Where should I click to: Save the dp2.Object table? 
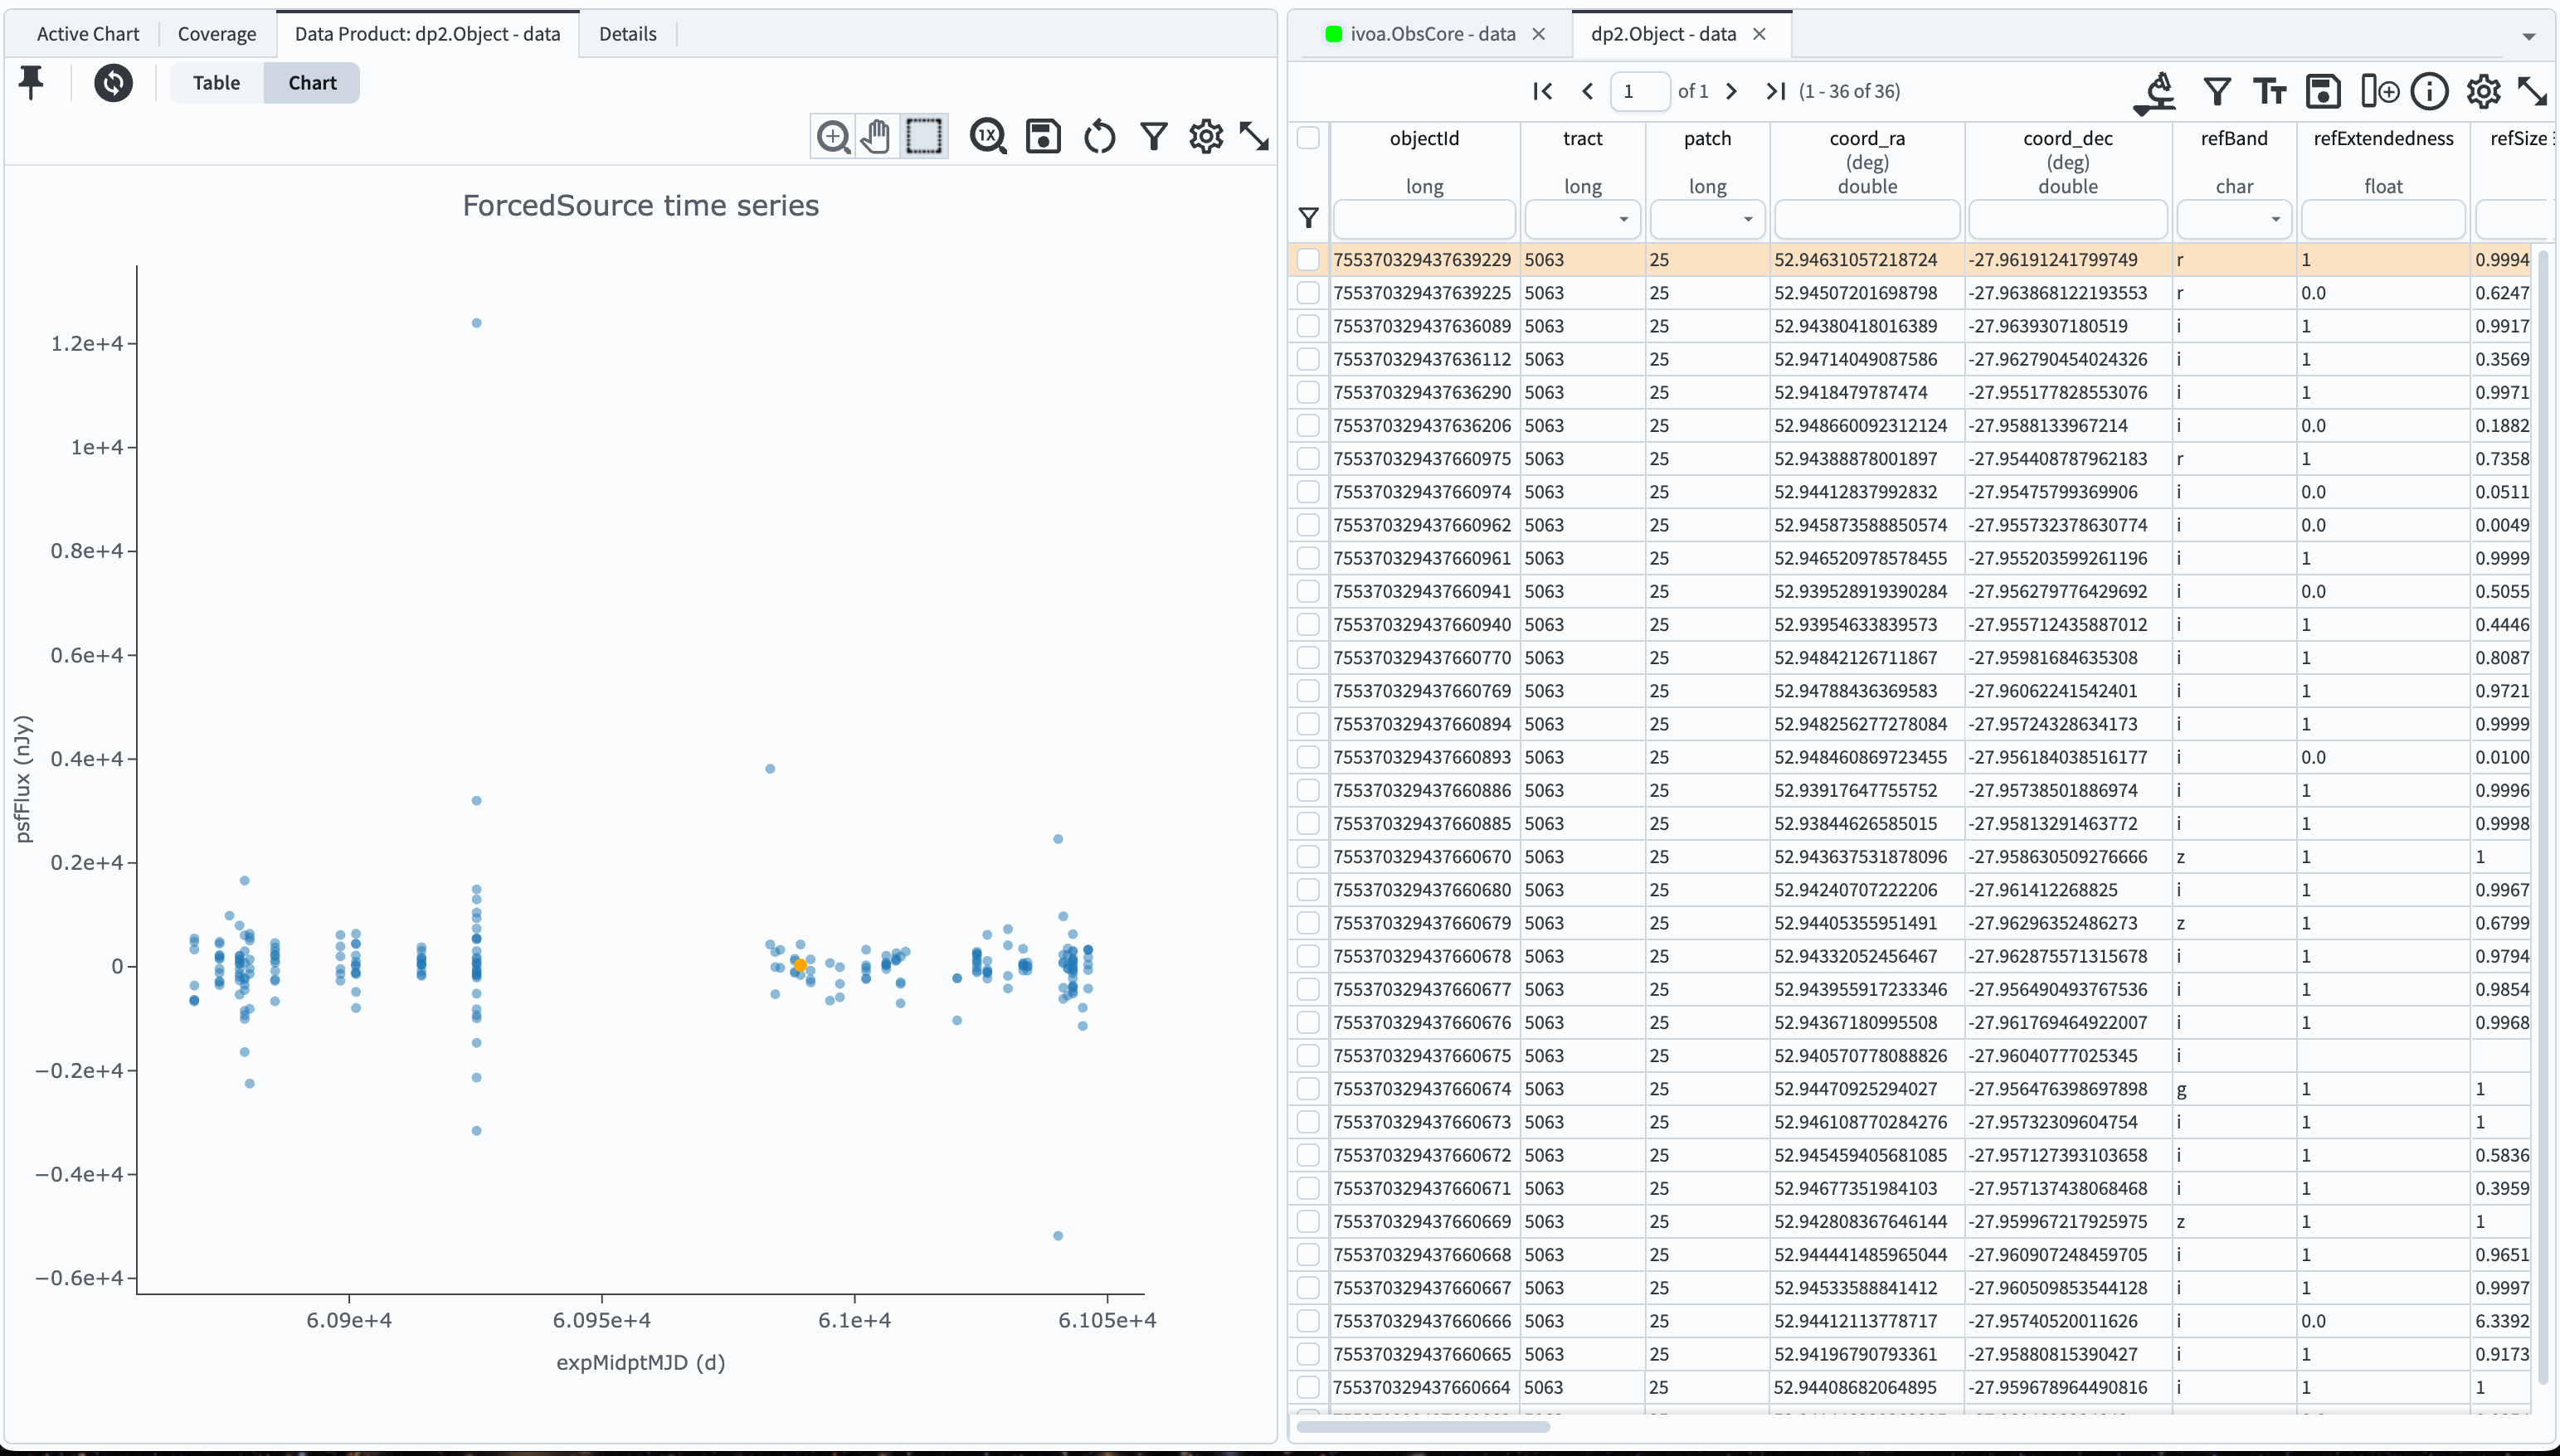tap(2323, 92)
